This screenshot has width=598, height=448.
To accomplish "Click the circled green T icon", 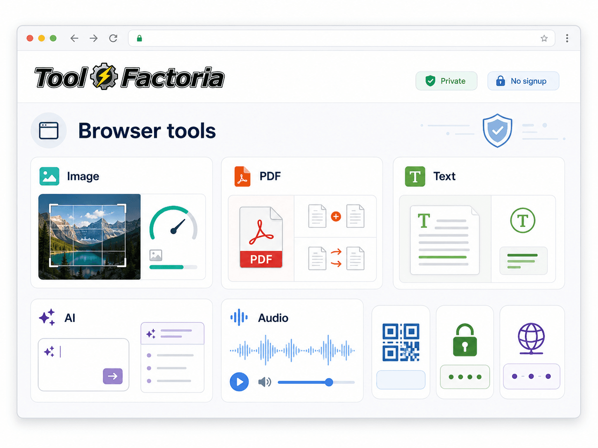I will coord(523,220).
